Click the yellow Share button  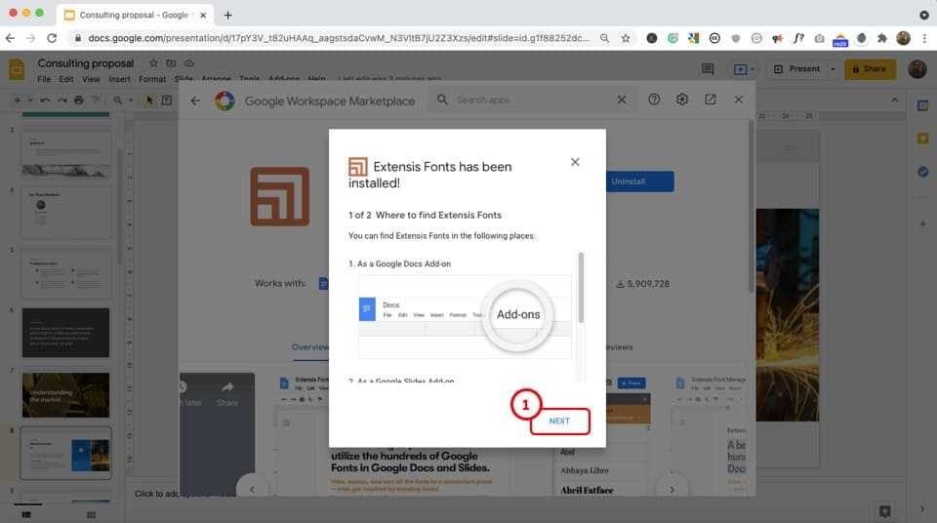pyautogui.click(x=870, y=69)
